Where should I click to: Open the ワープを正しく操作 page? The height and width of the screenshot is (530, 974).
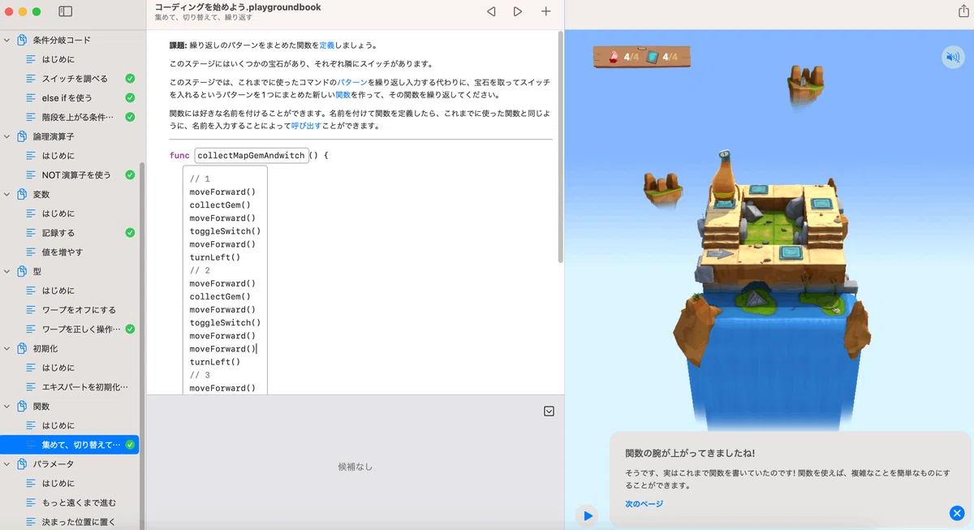tap(82, 329)
